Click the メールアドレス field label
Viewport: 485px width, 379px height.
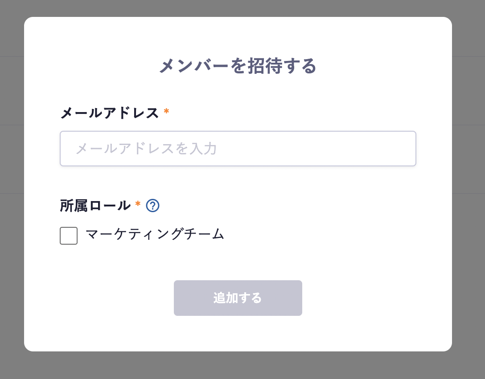pyautogui.click(x=110, y=113)
